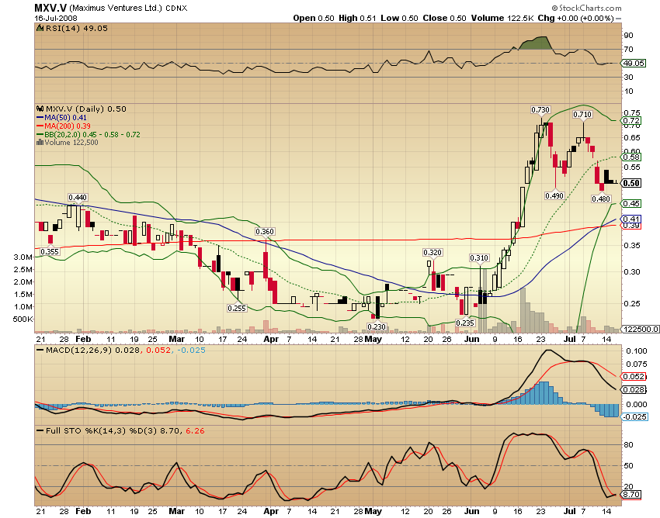Click the Open 0.50 value in header

314,18
